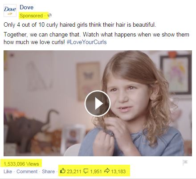
Task: Click the globe public audience icon
Action: tap(50, 15)
